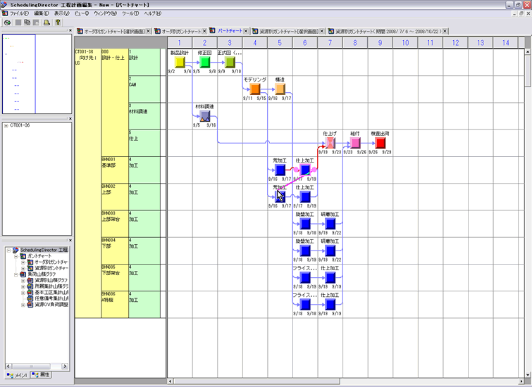This screenshot has height=387, width=532.
Task: Click the 材料調達 task node
Action: (205, 116)
